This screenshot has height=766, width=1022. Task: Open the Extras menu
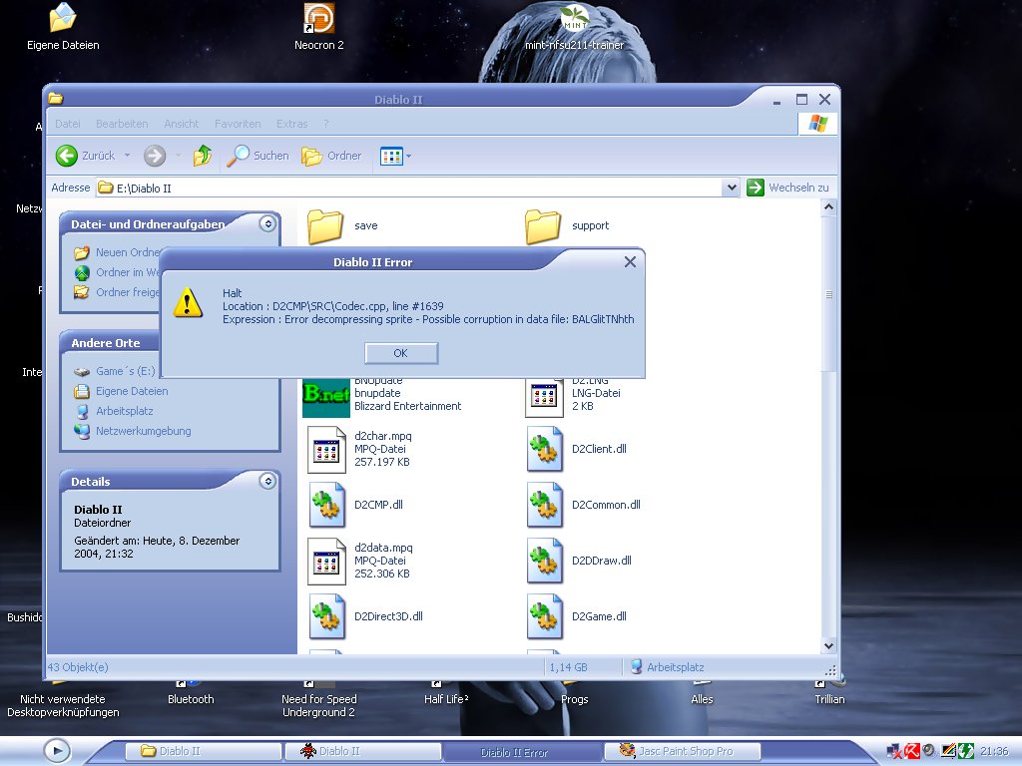pos(292,124)
